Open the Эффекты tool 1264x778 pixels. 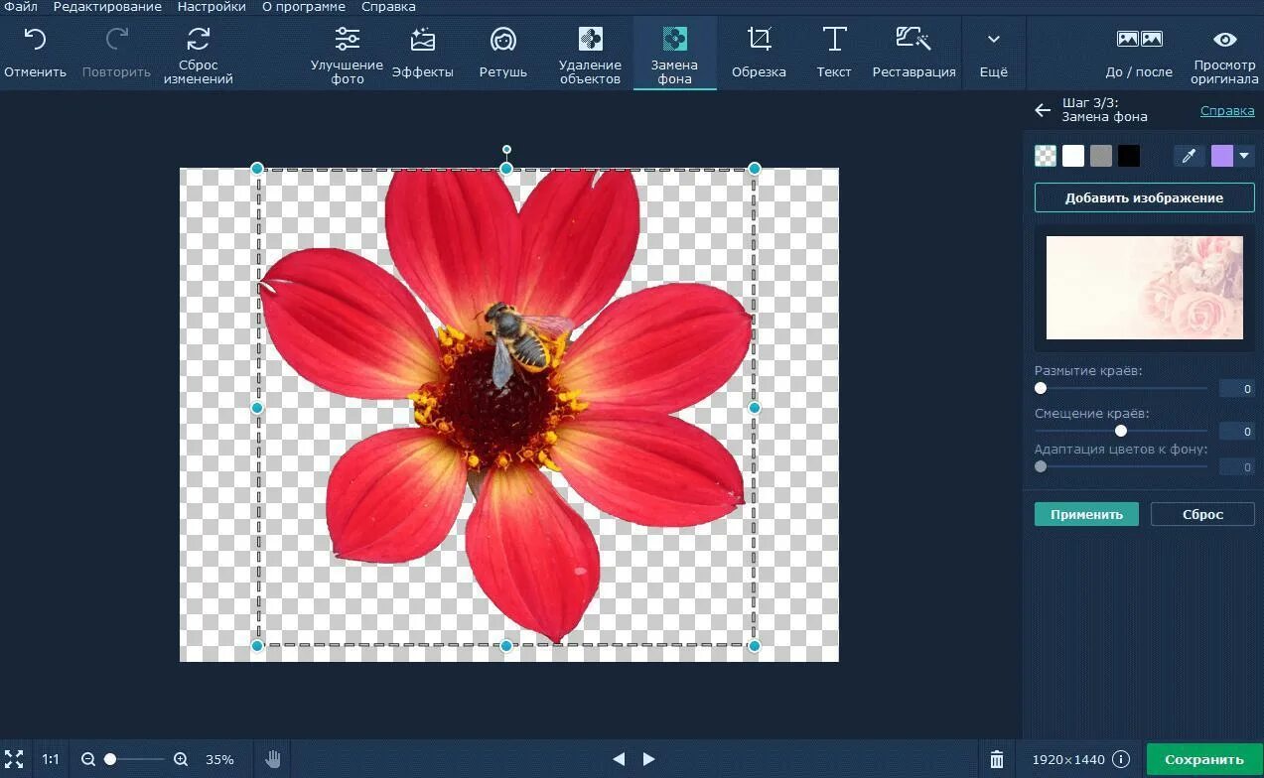click(x=423, y=55)
